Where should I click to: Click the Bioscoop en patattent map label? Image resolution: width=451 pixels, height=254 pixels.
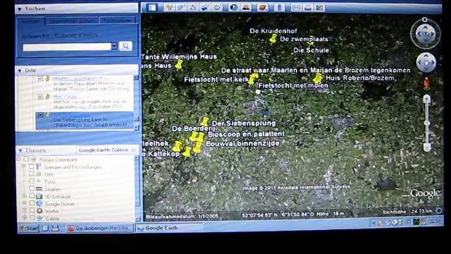246,134
